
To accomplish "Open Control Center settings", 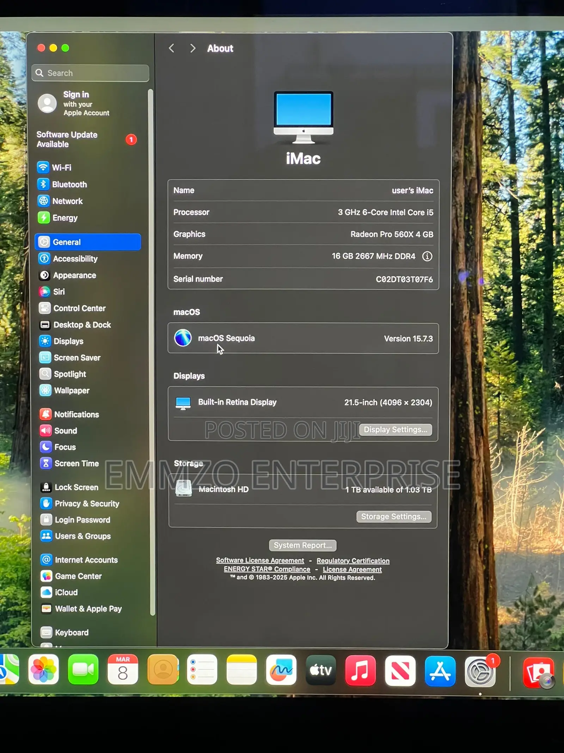I will coord(72,308).
